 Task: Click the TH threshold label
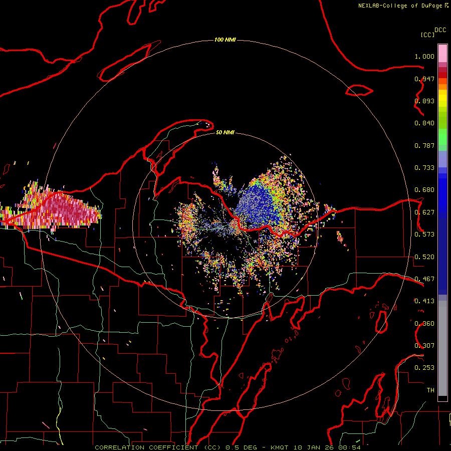430,390
